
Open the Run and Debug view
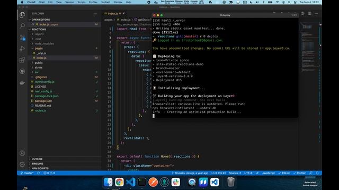click(x=22, y=49)
